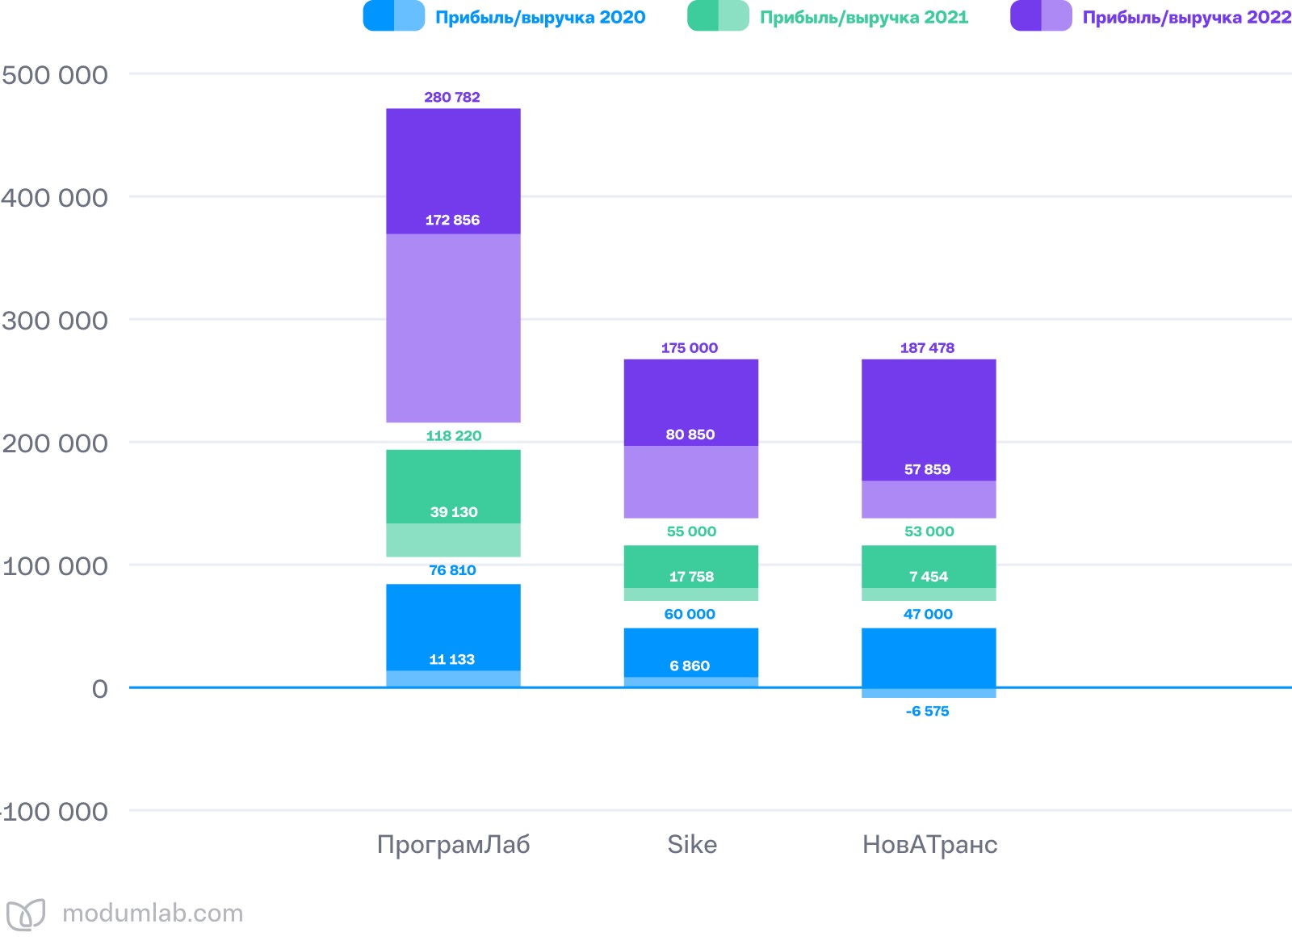
Task: Click the -6 575 negative value label
Action: [x=927, y=712]
